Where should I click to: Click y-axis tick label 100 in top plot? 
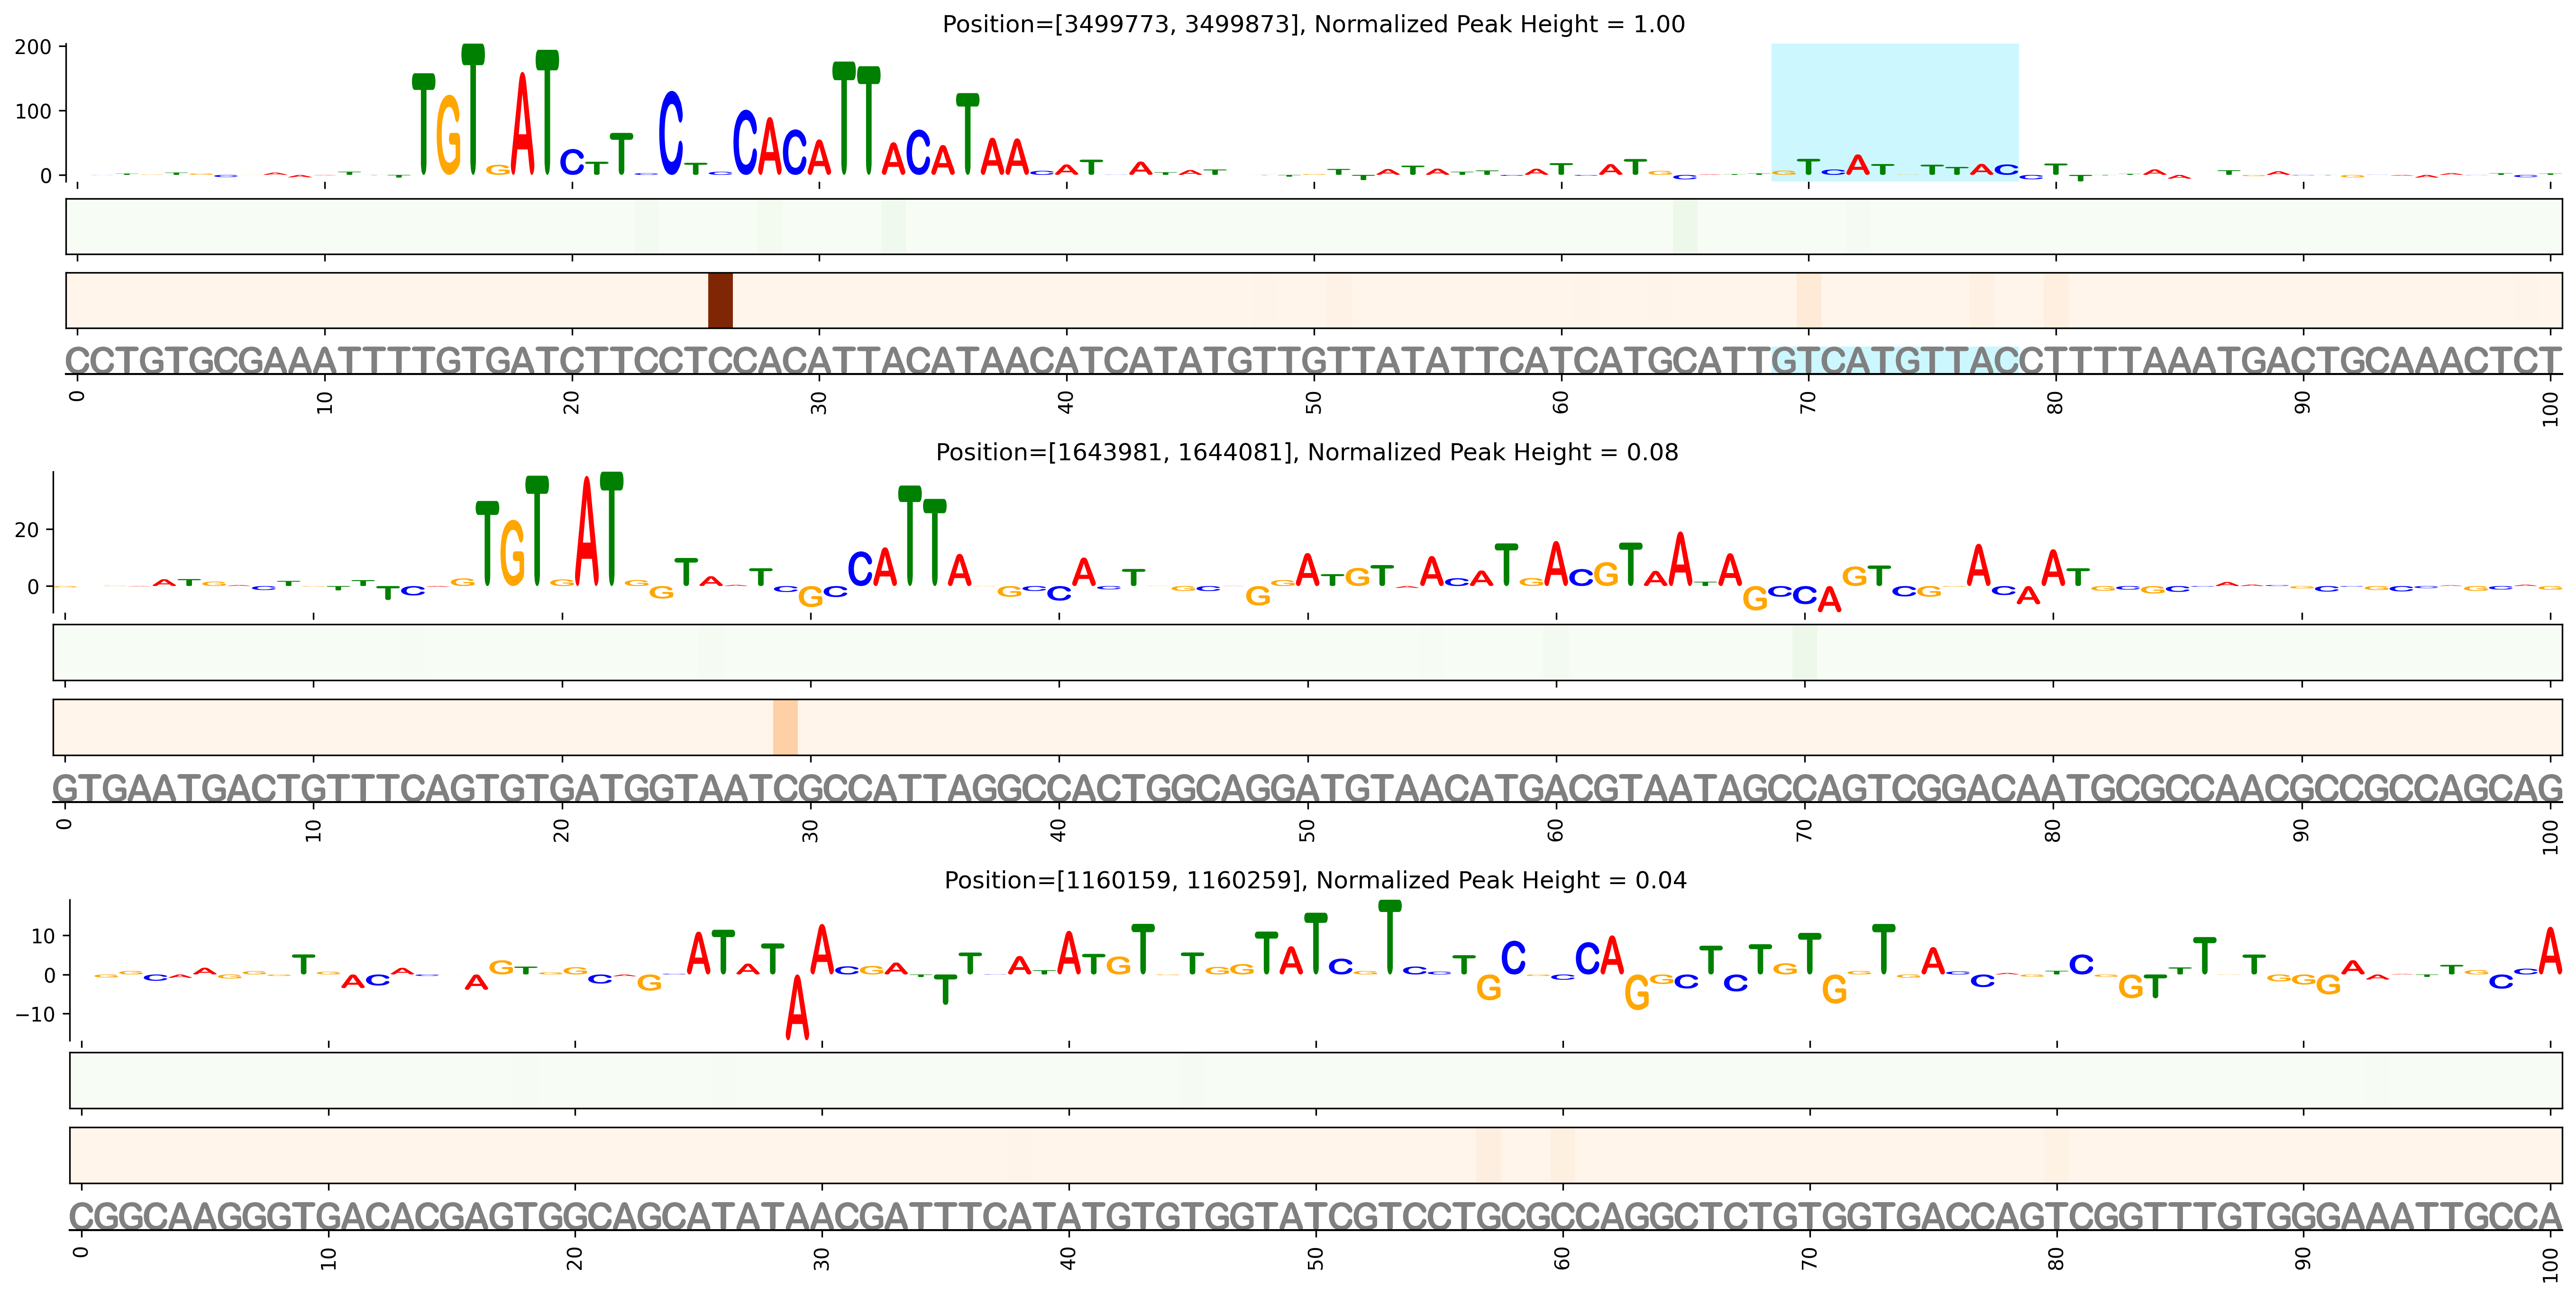[33, 111]
